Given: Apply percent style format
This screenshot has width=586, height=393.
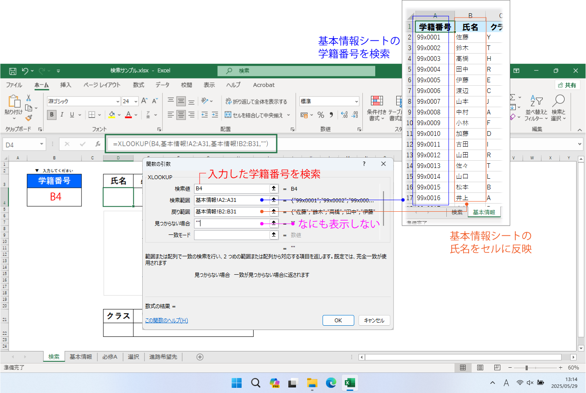Looking at the screenshot, I should 321,115.
